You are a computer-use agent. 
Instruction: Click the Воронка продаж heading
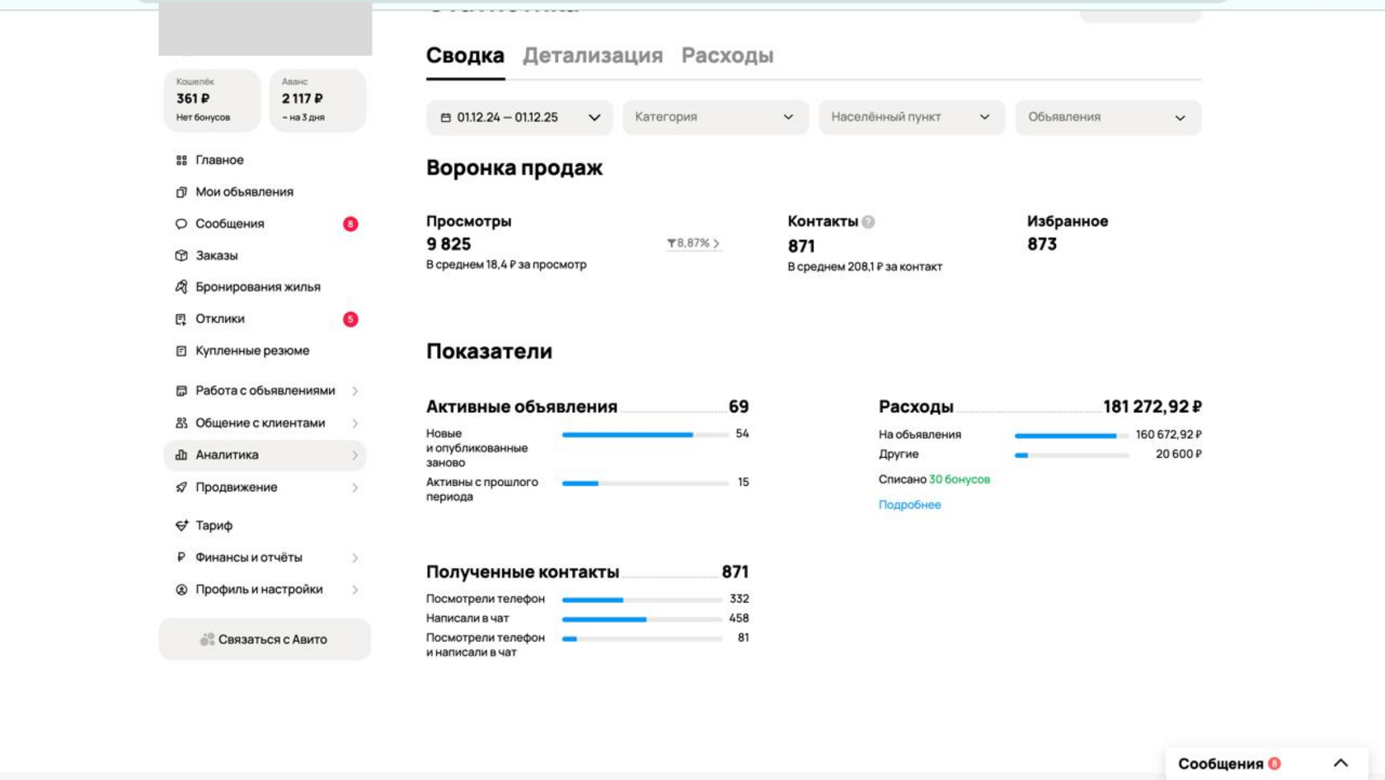(514, 168)
